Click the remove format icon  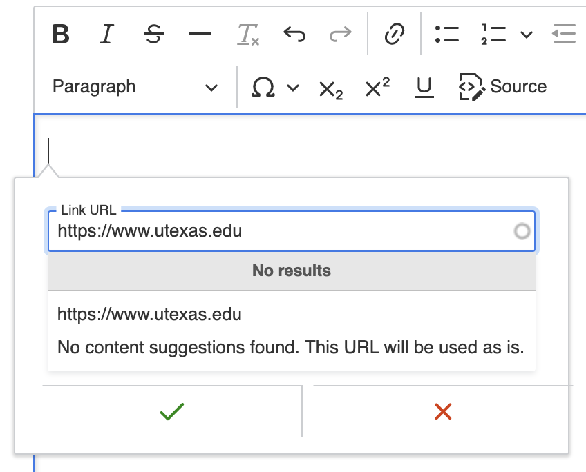click(247, 34)
